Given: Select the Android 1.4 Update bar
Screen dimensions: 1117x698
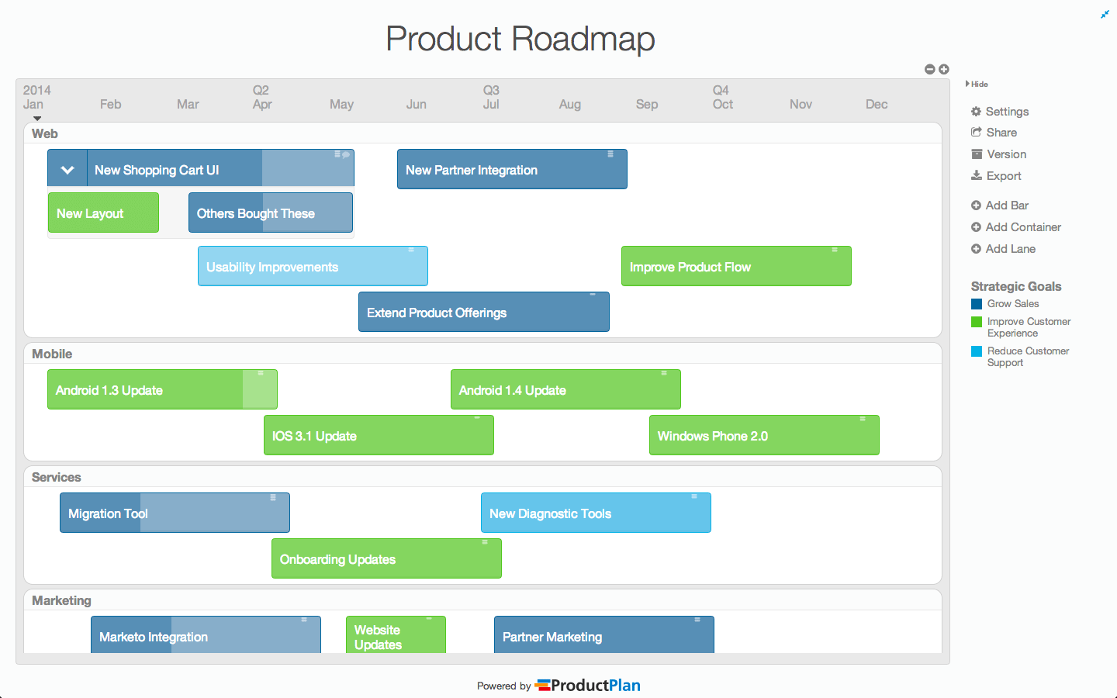Looking at the screenshot, I should click(x=565, y=390).
